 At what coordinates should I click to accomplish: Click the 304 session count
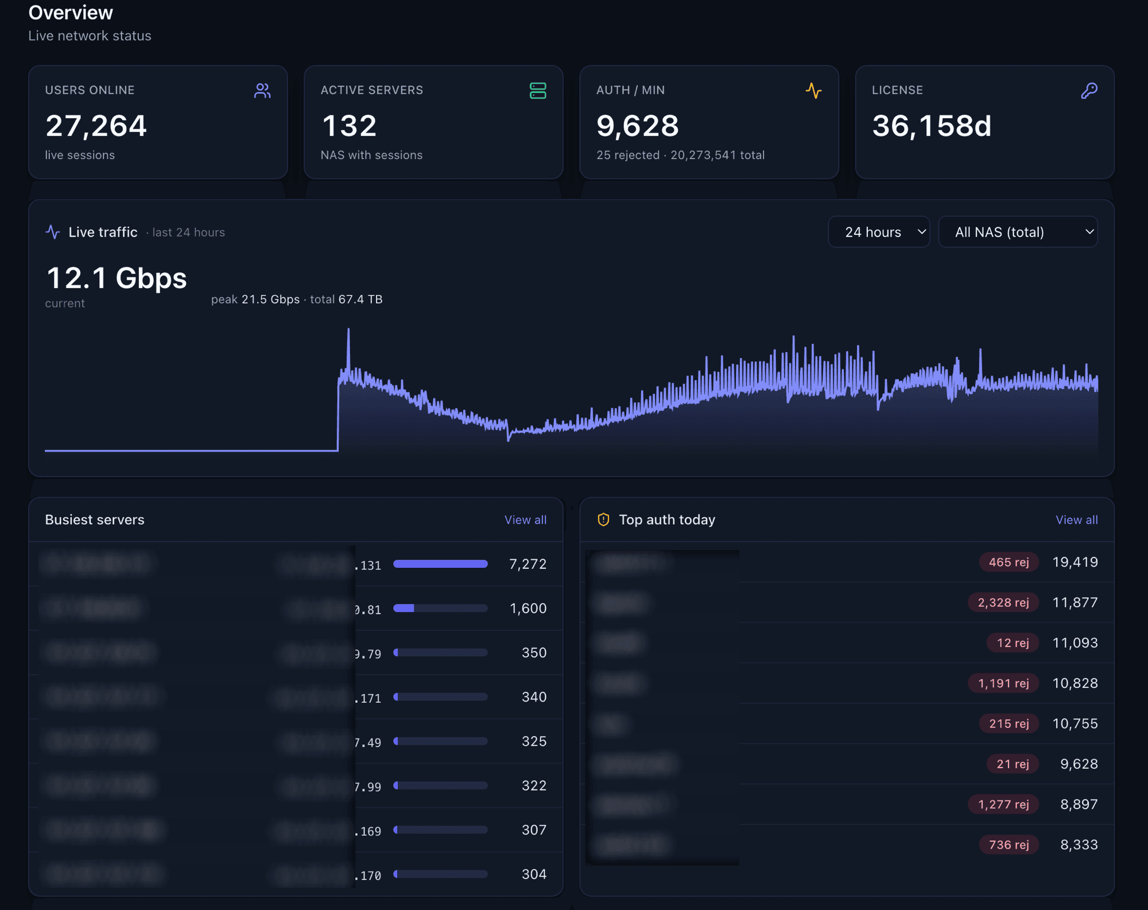click(534, 874)
